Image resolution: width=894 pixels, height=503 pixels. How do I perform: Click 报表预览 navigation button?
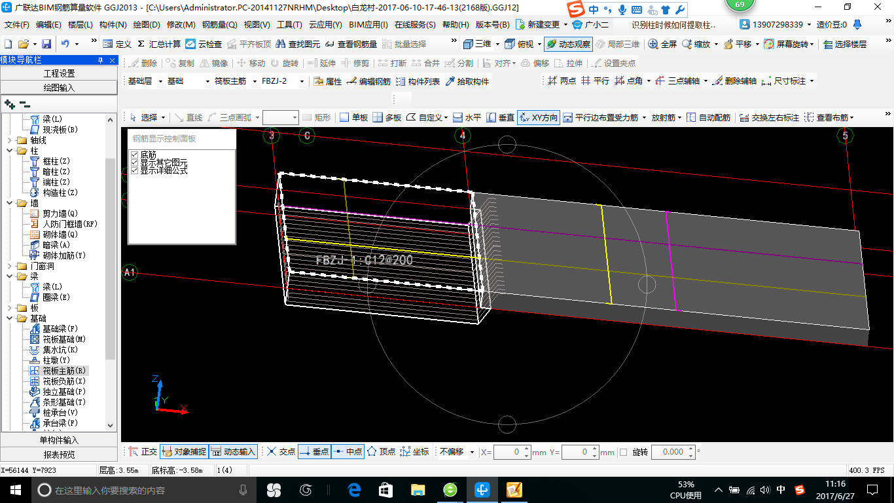pos(59,454)
